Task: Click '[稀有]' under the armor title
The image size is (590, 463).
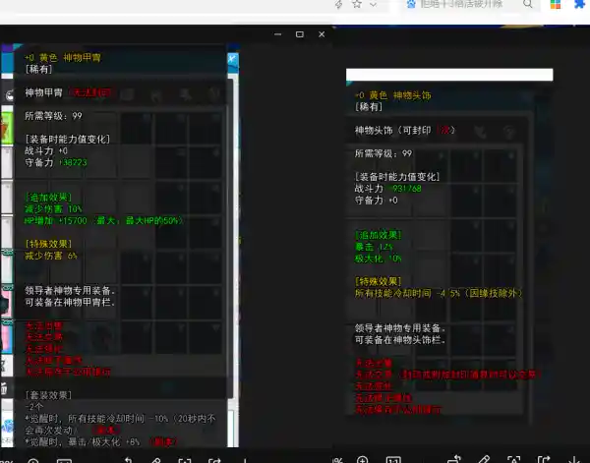Action: point(38,69)
